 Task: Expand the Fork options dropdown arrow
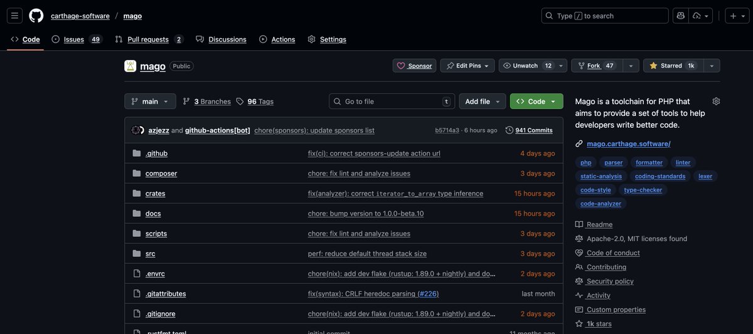point(631,66)
